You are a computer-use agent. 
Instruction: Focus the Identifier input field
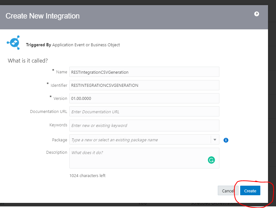click(144, 85)
